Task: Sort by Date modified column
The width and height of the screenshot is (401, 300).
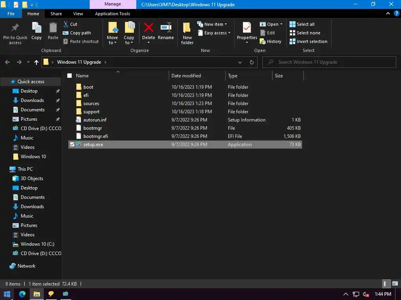Action: [186, 75]
